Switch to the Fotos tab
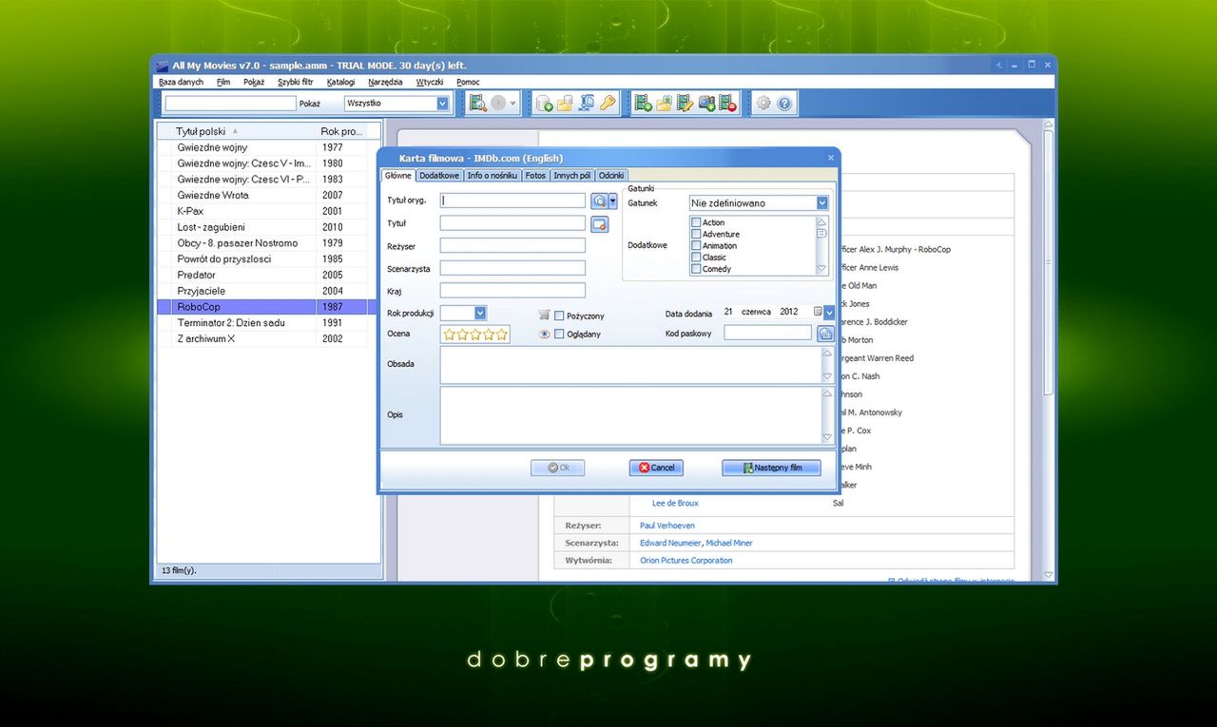Image resolution: width=1217 pixels, height=727 pixels. (535, 175)
